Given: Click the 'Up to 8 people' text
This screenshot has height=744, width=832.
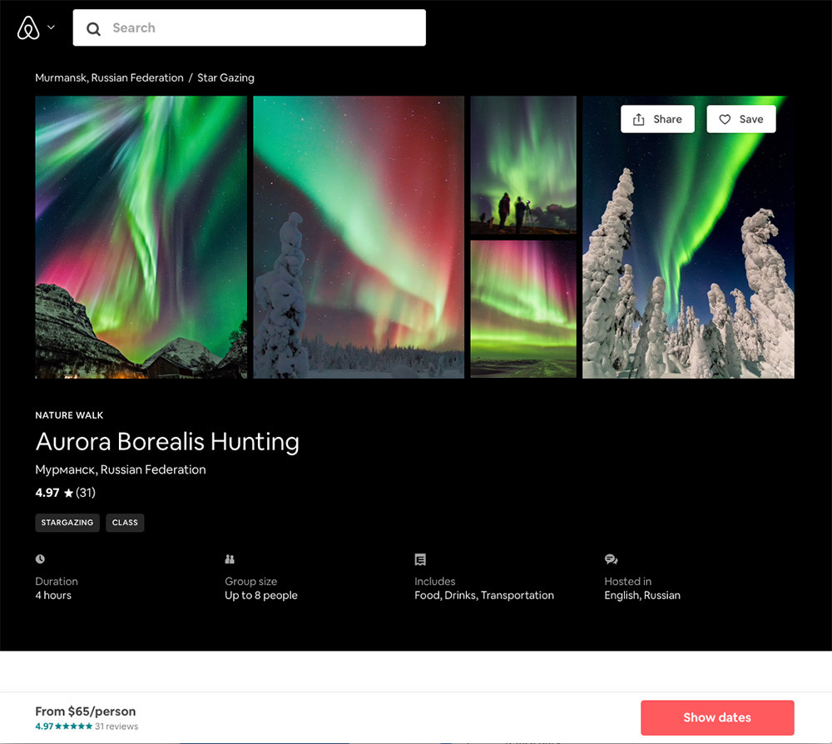Looking at the screenshot, I should pyautogui.click(x=261, y=595).
